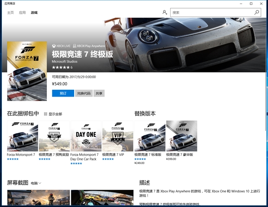This screenshot has height=207, width=268.
Task: Expand the 电脑 screenshot platform dropdown
Action: tap(36, 183)
